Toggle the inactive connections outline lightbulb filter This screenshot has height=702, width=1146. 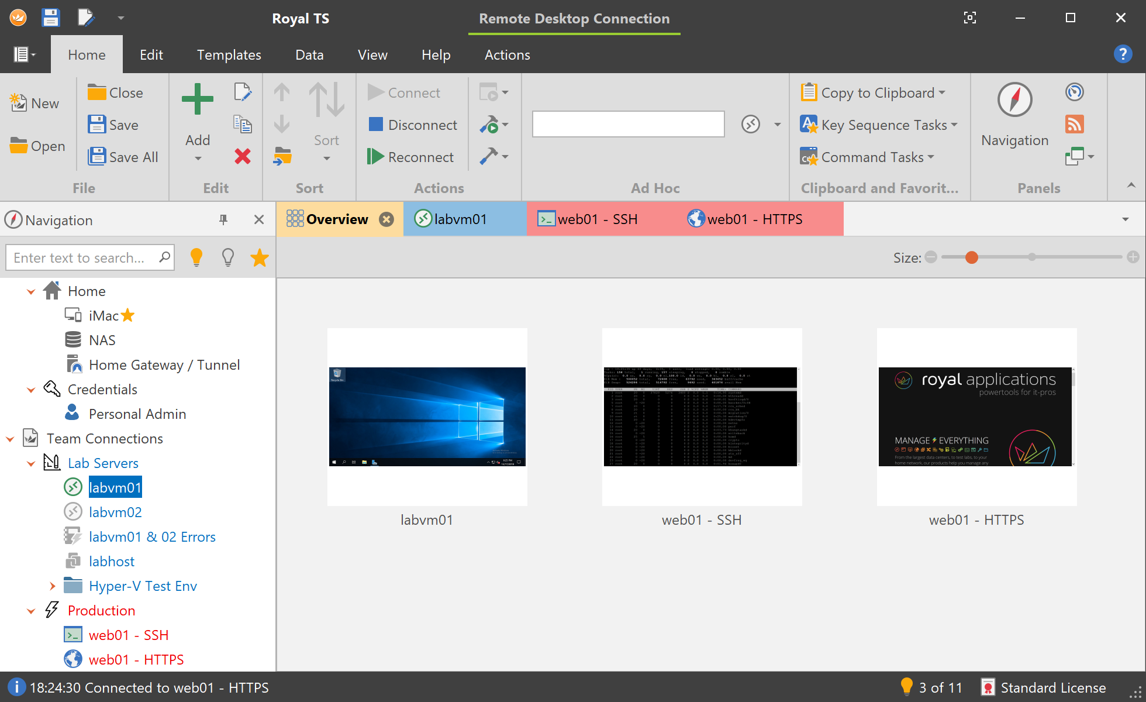point(228,257)
